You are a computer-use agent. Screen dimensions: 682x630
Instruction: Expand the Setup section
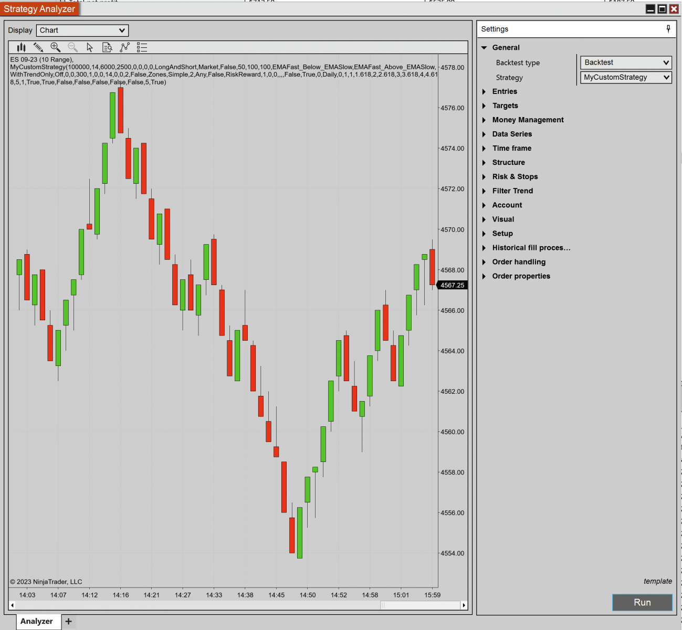[484, 234]
